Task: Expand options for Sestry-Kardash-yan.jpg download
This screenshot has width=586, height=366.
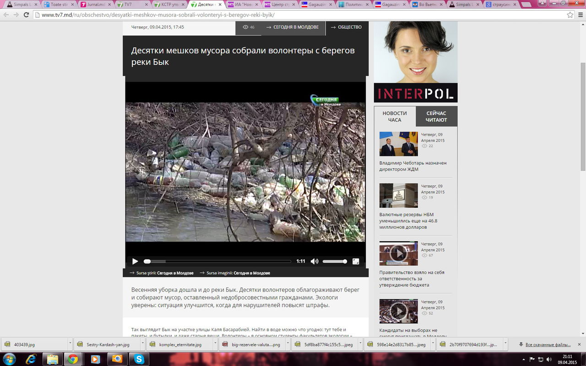Action: [x=143, y=344]
